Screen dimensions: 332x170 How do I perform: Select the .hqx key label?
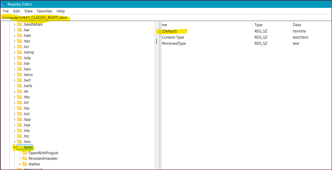point(27,125)
